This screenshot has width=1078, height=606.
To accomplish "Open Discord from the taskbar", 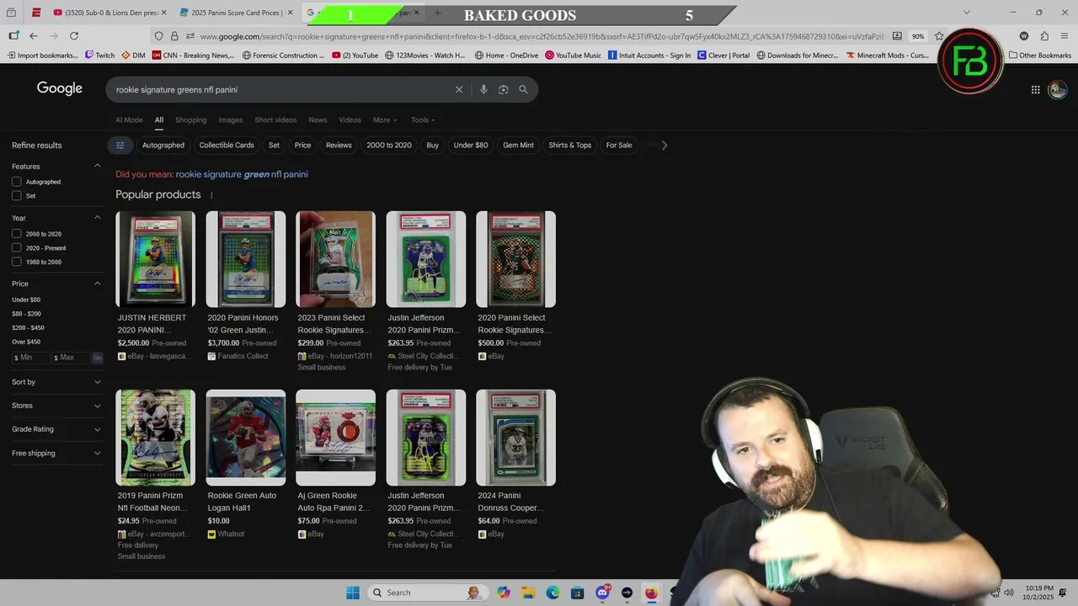I will coord(602,593).
